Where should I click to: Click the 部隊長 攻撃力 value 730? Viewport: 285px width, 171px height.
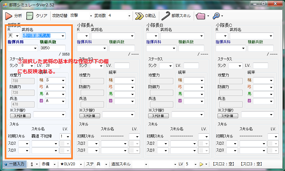click(23, 81)
